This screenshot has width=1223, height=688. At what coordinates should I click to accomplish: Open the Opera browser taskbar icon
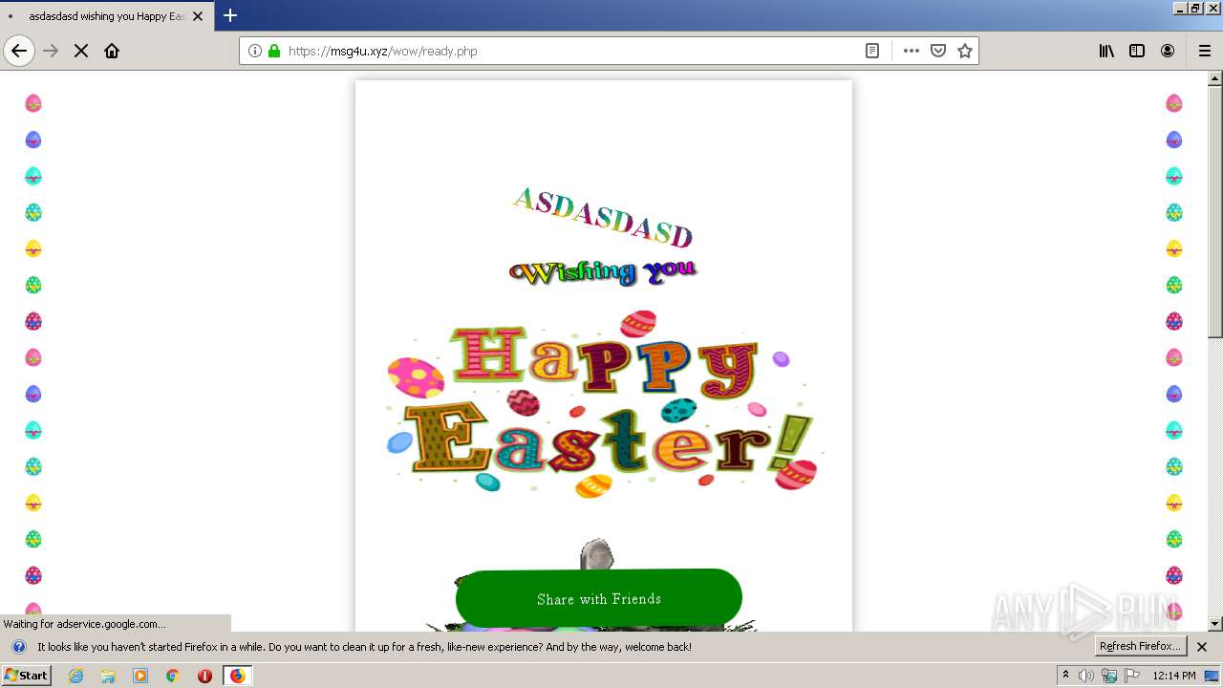(204, 676)
